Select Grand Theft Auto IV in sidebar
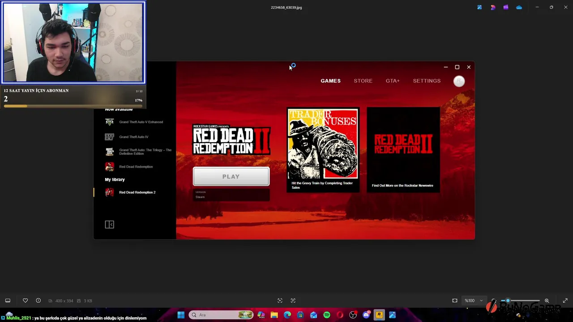 [133, 137]
